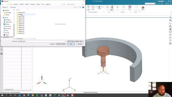Click the full screen icon in the title bar
Viewport: 172px width, 97px height.
(157, 4)
